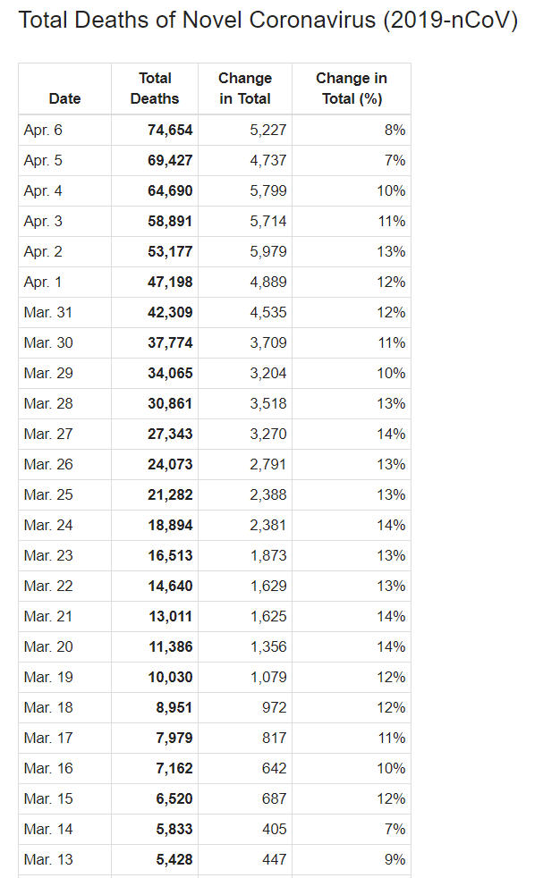The image size is (543, 878).
Task: Click the change value 4,737
Action: pyautogui.click(x=268, y=160)
